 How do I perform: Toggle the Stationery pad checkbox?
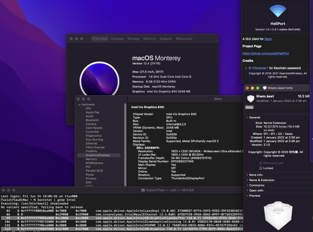(x=260, y=163)
